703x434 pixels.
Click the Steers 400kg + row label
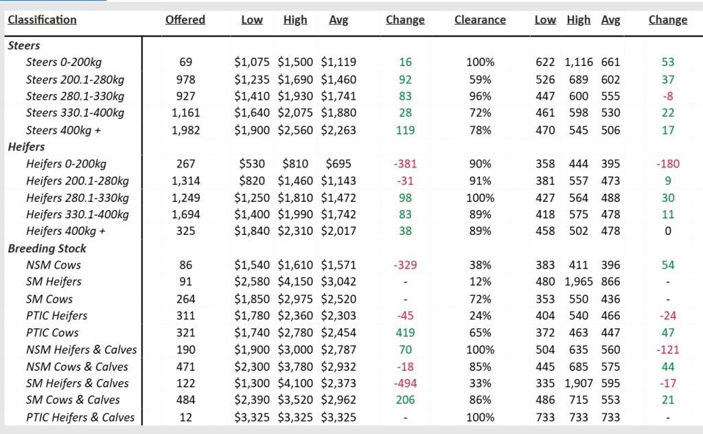coord(63,130)
